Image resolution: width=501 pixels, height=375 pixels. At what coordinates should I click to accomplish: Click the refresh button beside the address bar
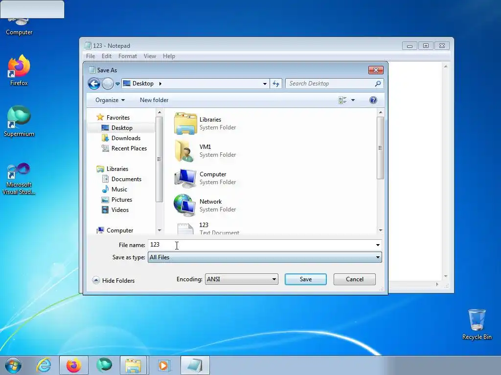click(276, 83)
